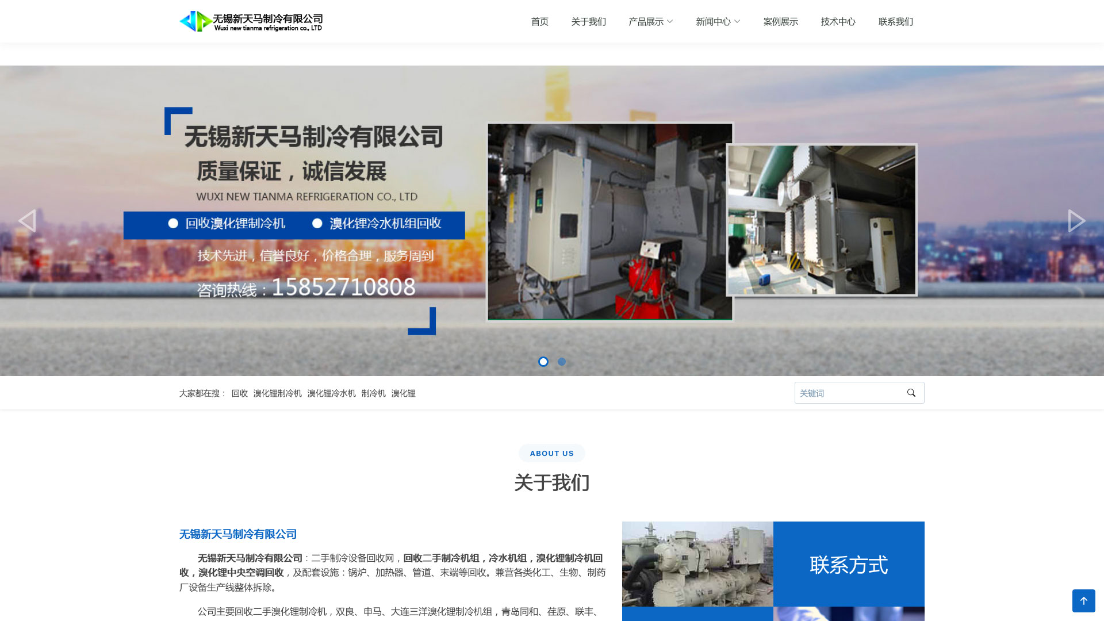Click the 溴化锂制冷机 popular search link
This screenshot has width=1104, height=621.
[x=277, y=393]
